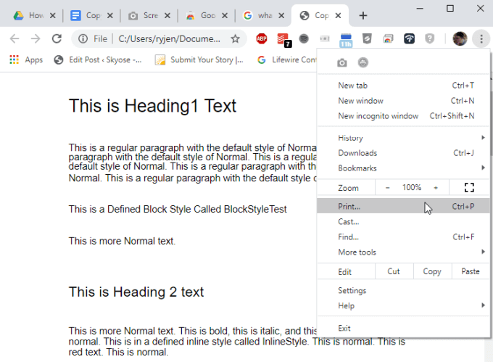493x362 pixels.
Task: Click the address bar file path
Action: (169, 38)
